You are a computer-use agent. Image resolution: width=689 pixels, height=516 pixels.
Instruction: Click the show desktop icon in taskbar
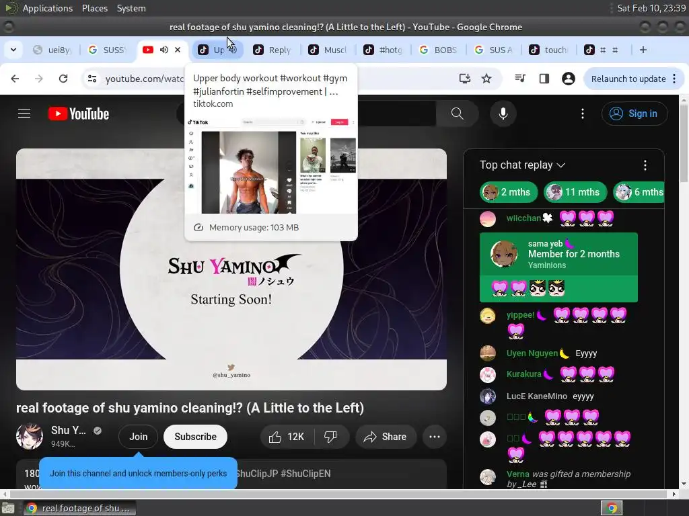tap(7, 509)
